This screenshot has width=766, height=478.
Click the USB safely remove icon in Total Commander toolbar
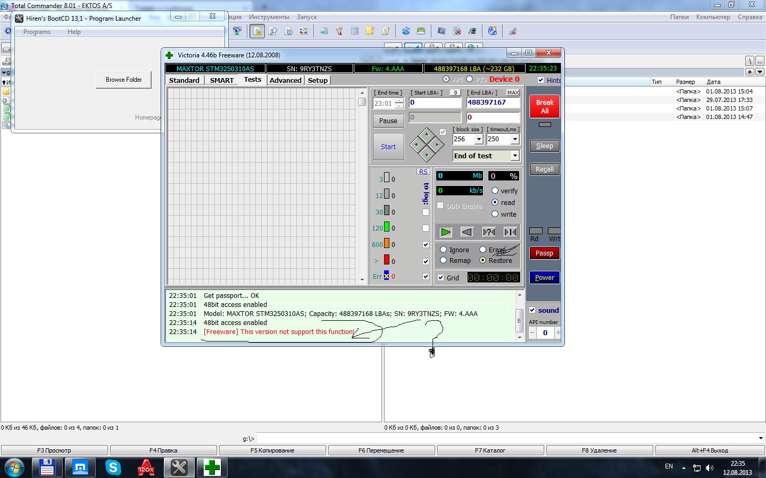pos(513,31)
